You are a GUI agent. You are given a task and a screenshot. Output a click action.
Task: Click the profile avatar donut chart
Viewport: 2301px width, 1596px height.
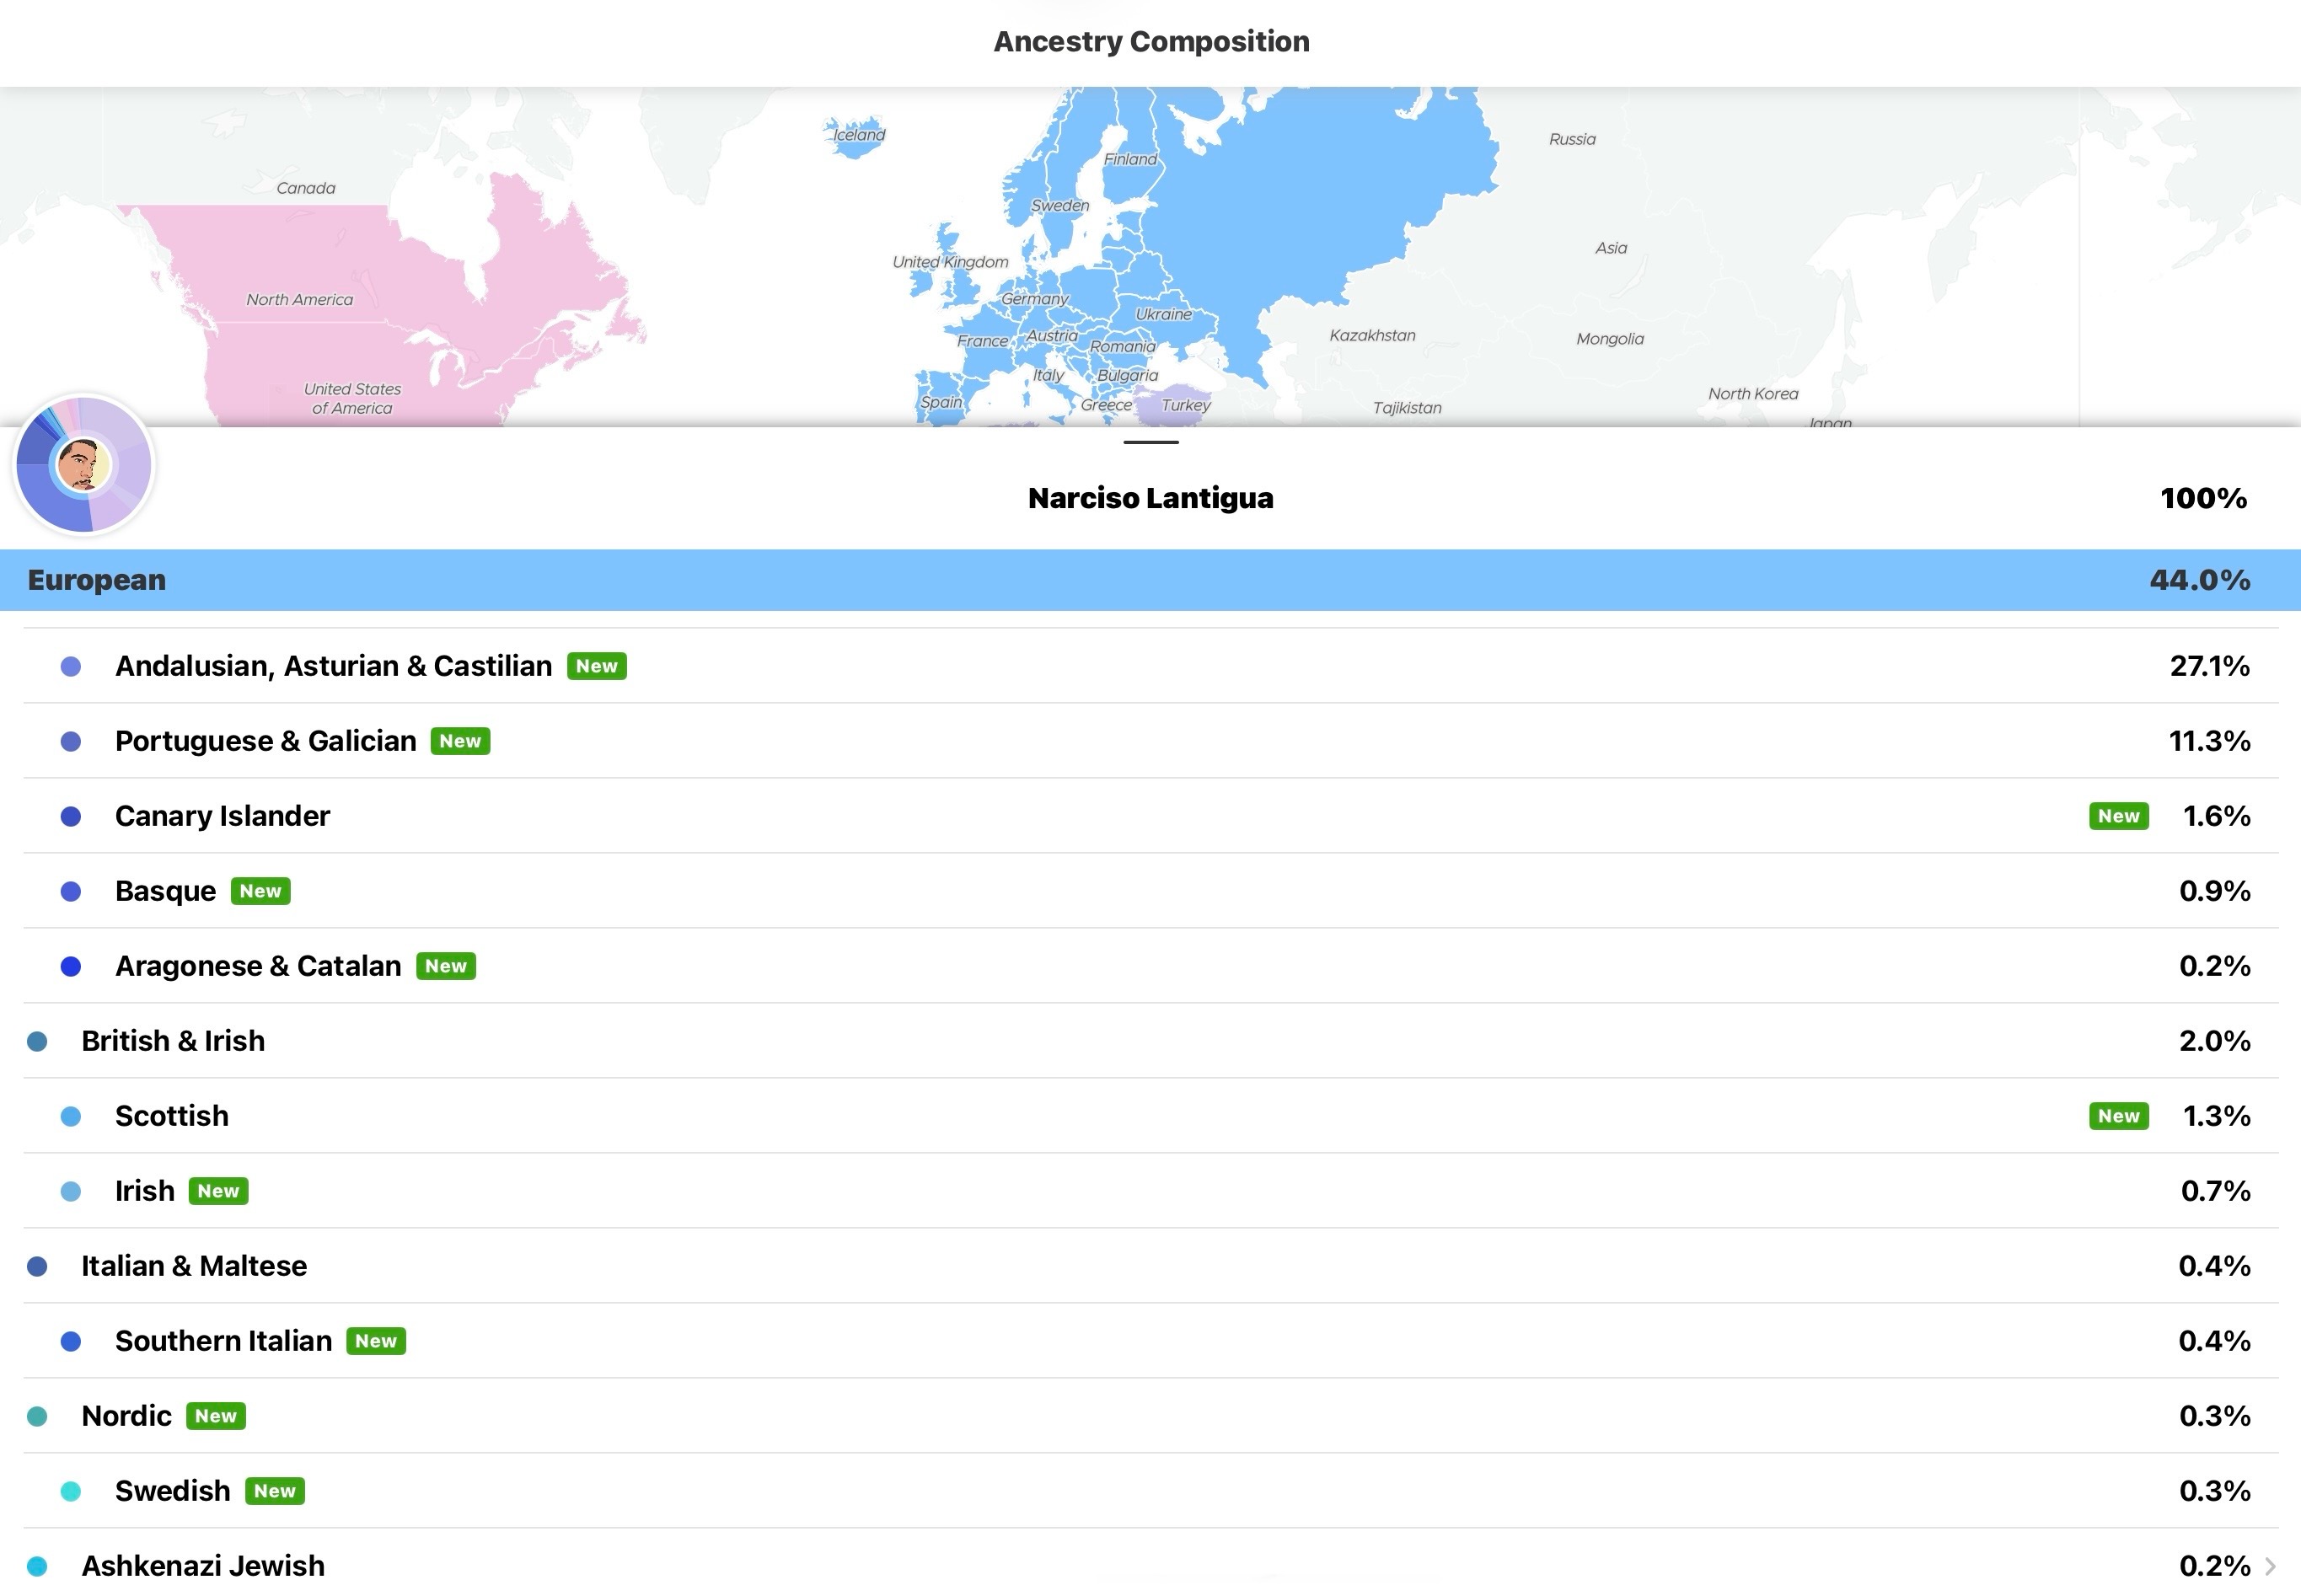(84, 465)
